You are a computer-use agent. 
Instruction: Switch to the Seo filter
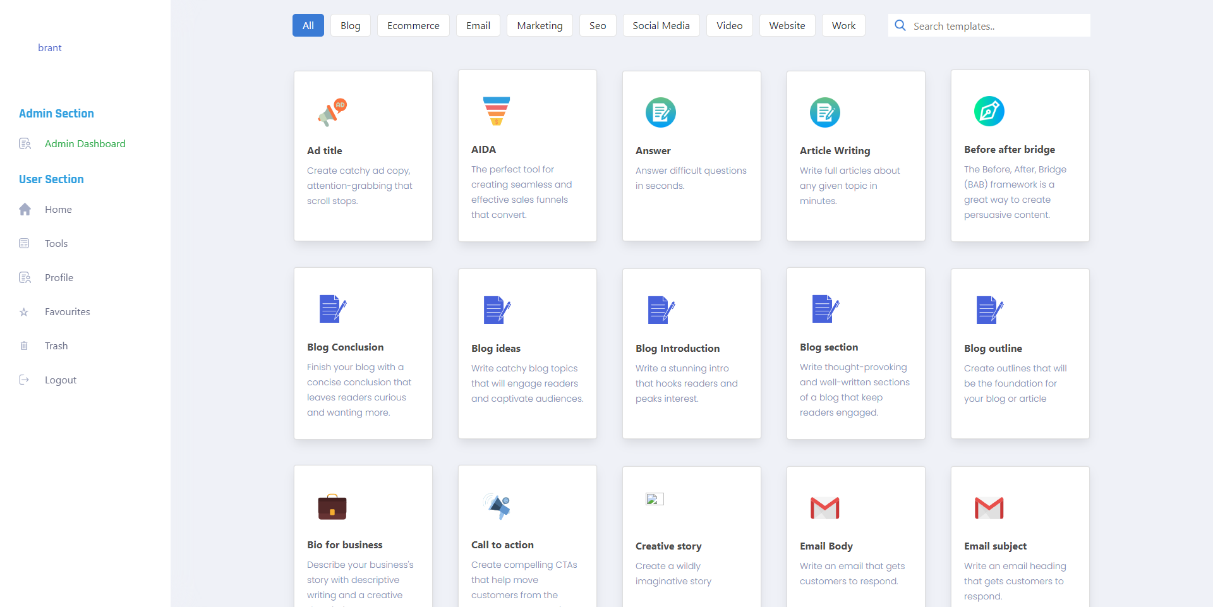[x=597, y=26]
